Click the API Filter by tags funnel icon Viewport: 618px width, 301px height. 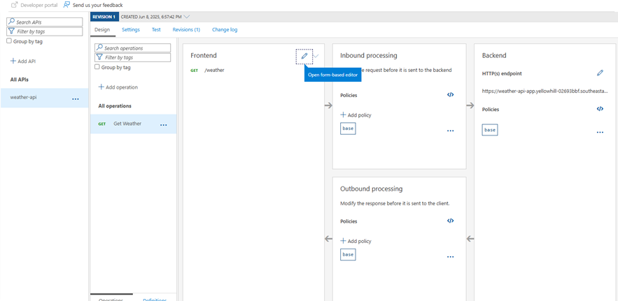[11, 31]
